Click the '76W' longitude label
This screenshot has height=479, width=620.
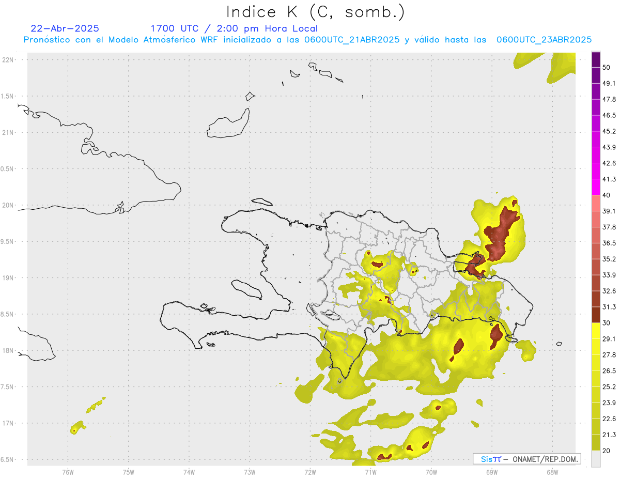click(68, 472)
